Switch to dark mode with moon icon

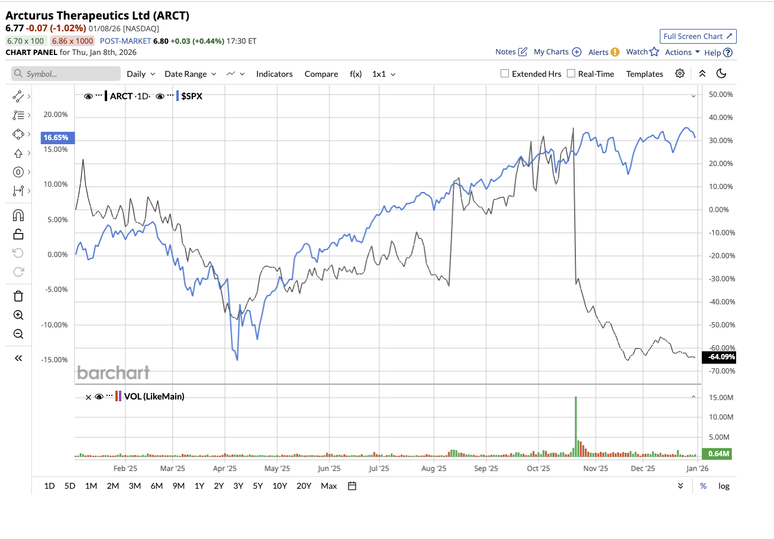click(721, 74)
